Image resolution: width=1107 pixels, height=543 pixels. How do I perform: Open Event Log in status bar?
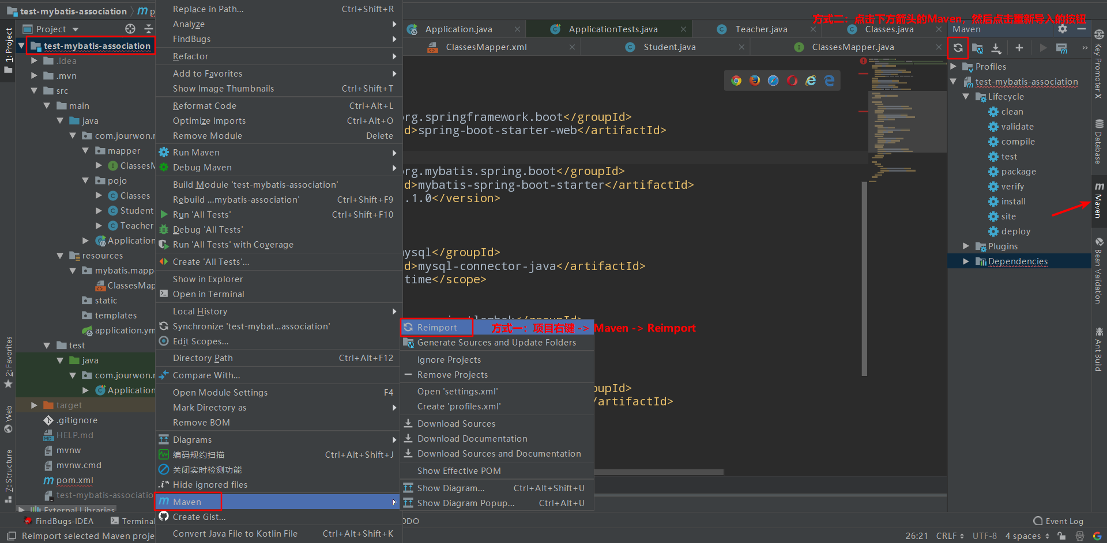(1058, 521)
